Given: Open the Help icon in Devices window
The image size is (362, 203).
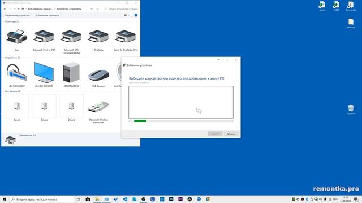Looking at the screenshot, I should [x=136, y=15].
